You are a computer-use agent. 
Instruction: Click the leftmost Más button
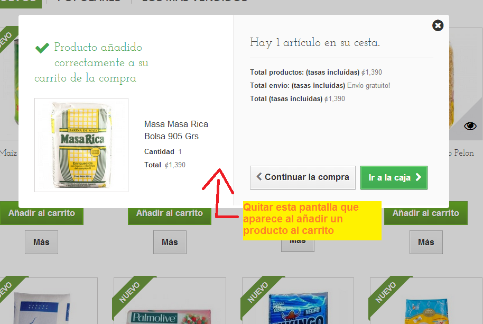[41, 242]
